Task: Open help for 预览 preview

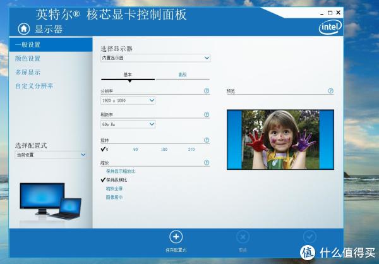Action: click(x=330, y=91)
